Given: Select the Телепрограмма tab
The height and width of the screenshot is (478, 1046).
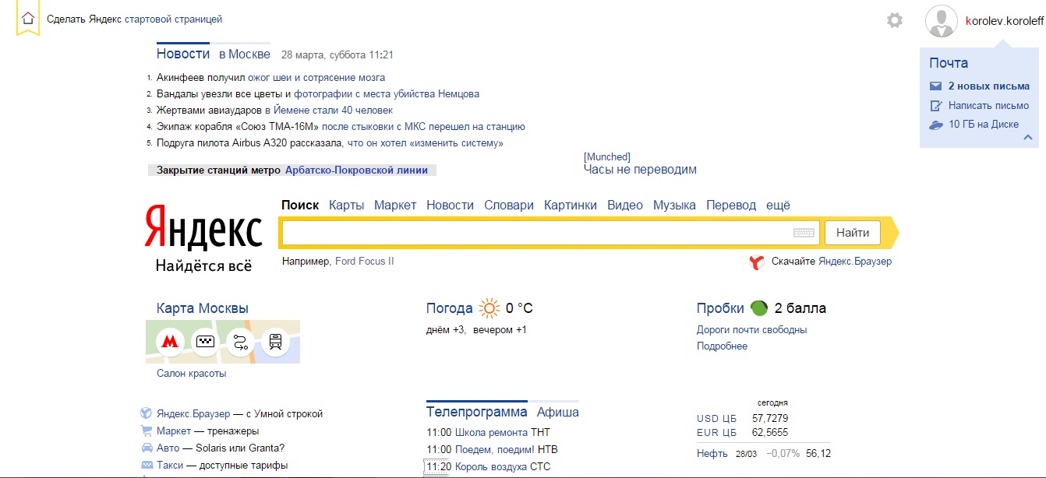Looking at the screenshot, I should click(477, 412).
